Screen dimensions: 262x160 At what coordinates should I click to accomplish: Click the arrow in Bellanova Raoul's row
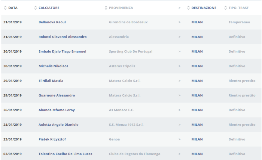click(x=180, y=22)
